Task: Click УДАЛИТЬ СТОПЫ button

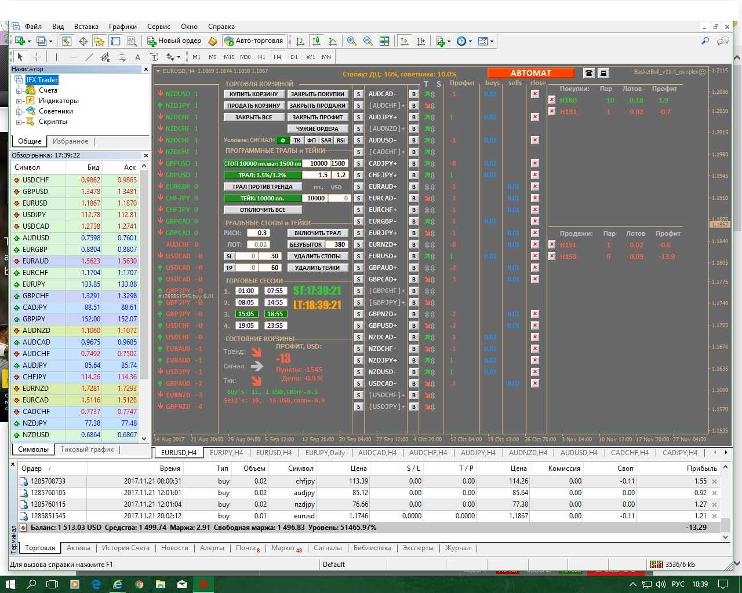Action: tap(318, 256)
